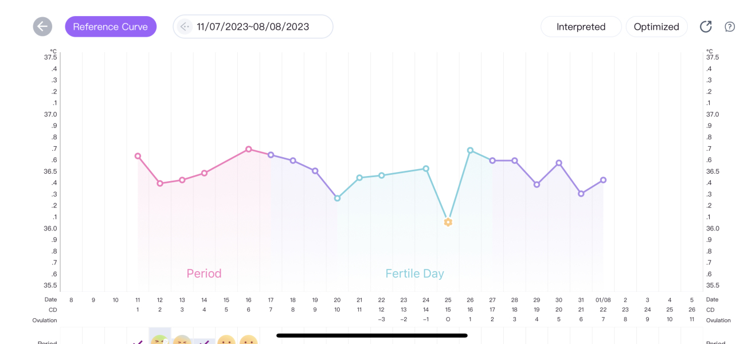
Task: Click the temperature point on date 20
Action: 337,198
